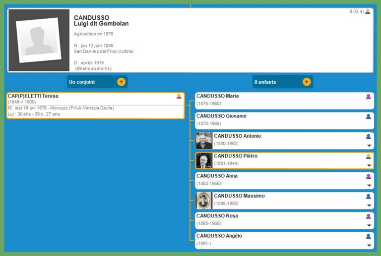The height and width of the screenshot is (256, 381).
Task: Click the purple person icon for Maria
Action: [368, 96]
